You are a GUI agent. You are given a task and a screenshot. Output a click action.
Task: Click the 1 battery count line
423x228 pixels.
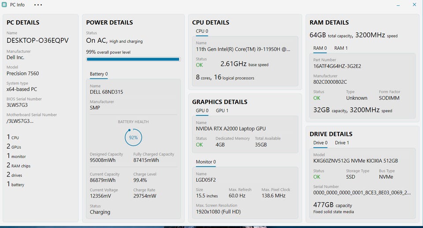pyautogui.click(x=15, y=184)
